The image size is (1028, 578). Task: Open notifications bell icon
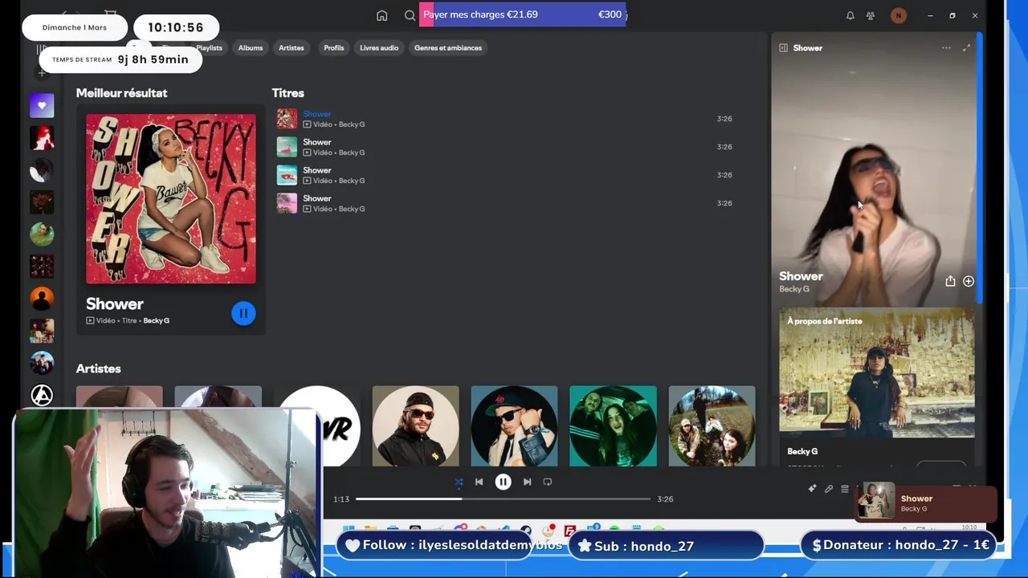coord(850,15)
